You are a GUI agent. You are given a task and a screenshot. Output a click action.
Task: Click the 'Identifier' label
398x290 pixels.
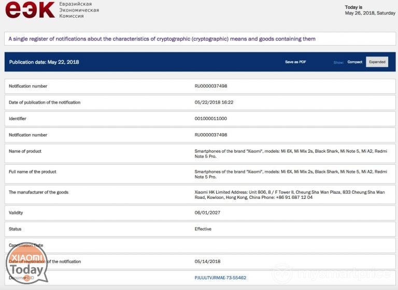[x=18, y=119]
